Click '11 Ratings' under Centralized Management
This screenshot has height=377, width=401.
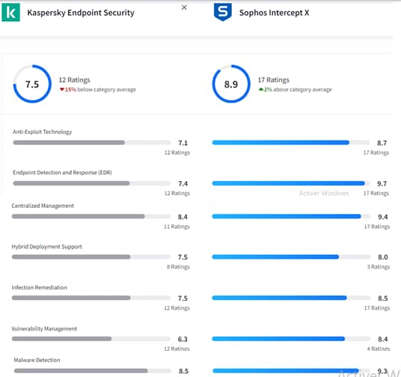tap(177, 227)
